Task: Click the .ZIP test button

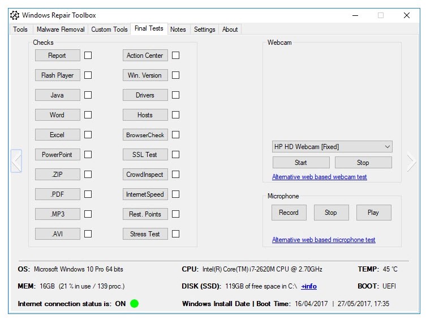Action: 57,175
